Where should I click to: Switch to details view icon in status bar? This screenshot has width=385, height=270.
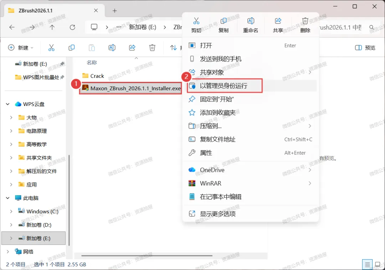[367, 265]
